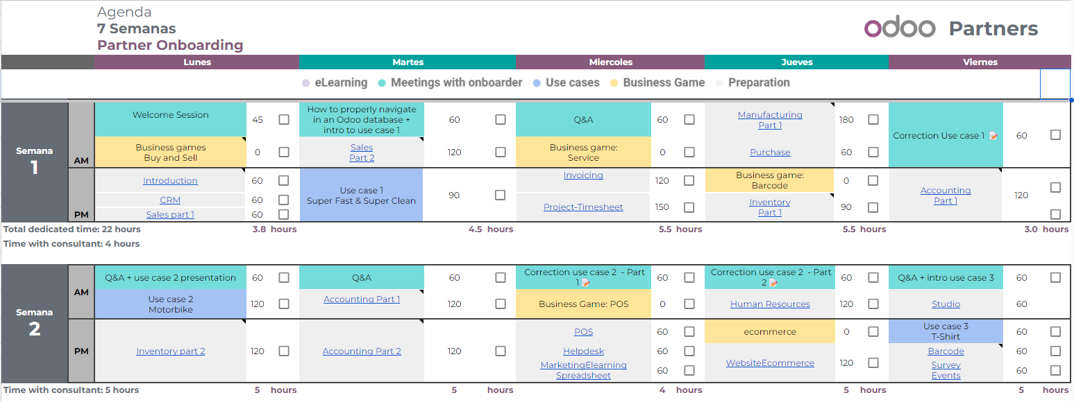Check the Use case 1 Super Fast checkbox
Screen dimensions: 1074x402
pos(500,195)
